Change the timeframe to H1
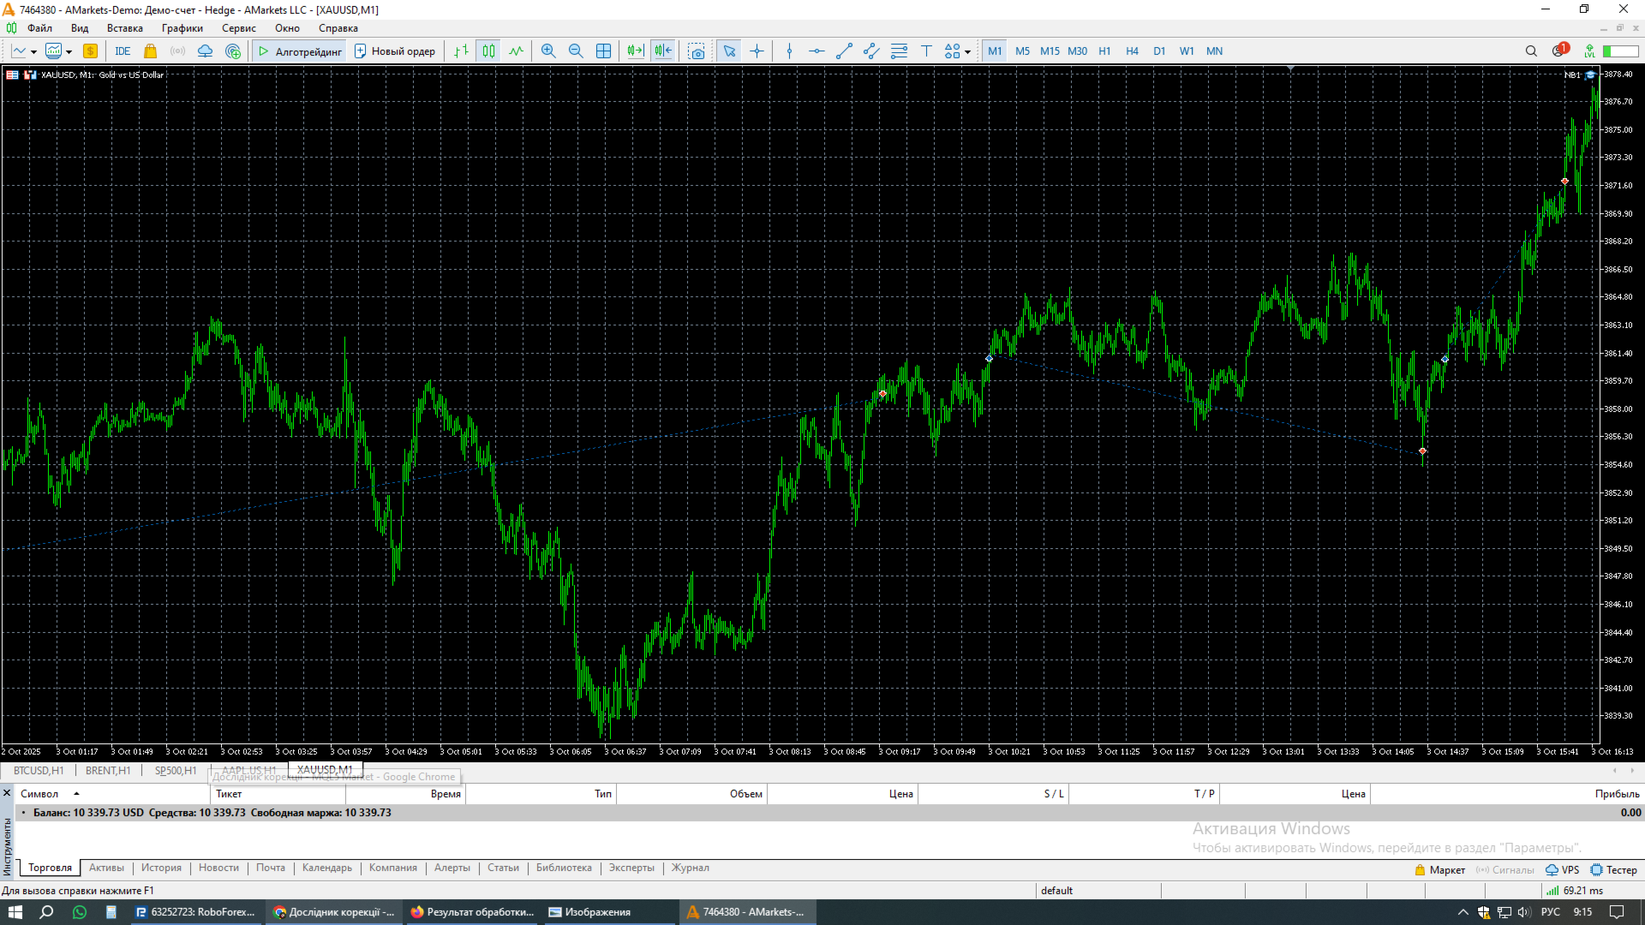Image resolution: width=1645 pixels, height=925 pixels. coord(1104,51)
